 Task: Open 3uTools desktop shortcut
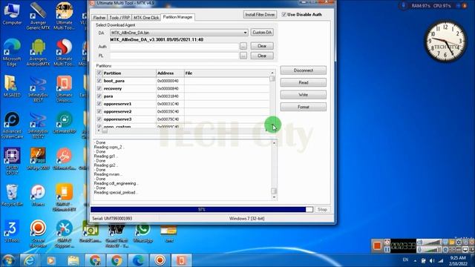tap(12, 231)
